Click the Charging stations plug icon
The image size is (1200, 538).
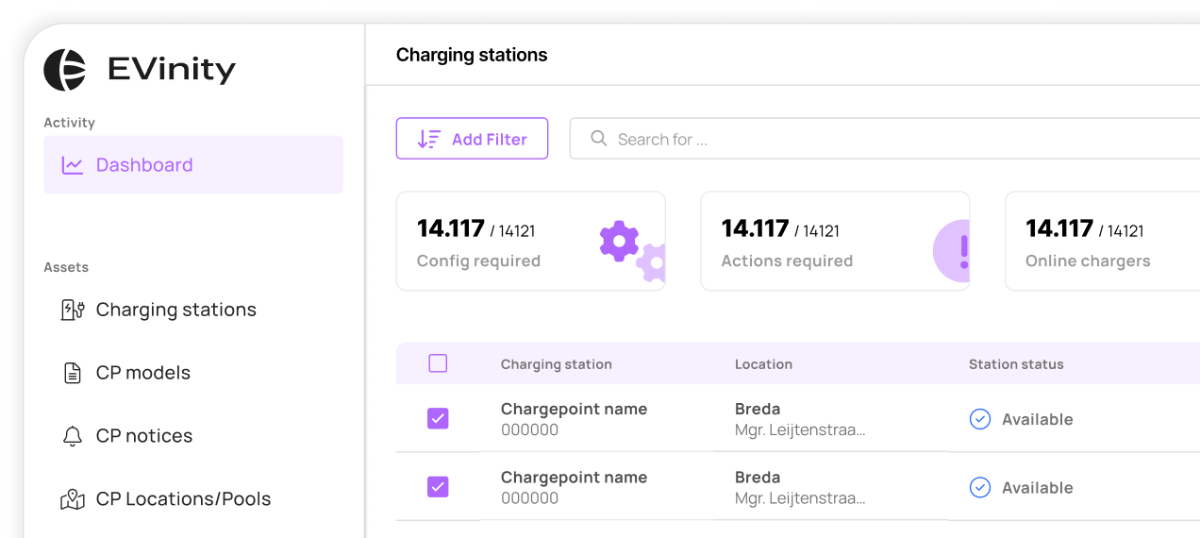pos(73,310)
